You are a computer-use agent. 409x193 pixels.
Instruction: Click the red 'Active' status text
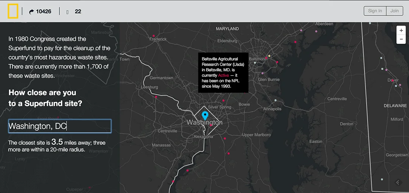tap(223, 75)
